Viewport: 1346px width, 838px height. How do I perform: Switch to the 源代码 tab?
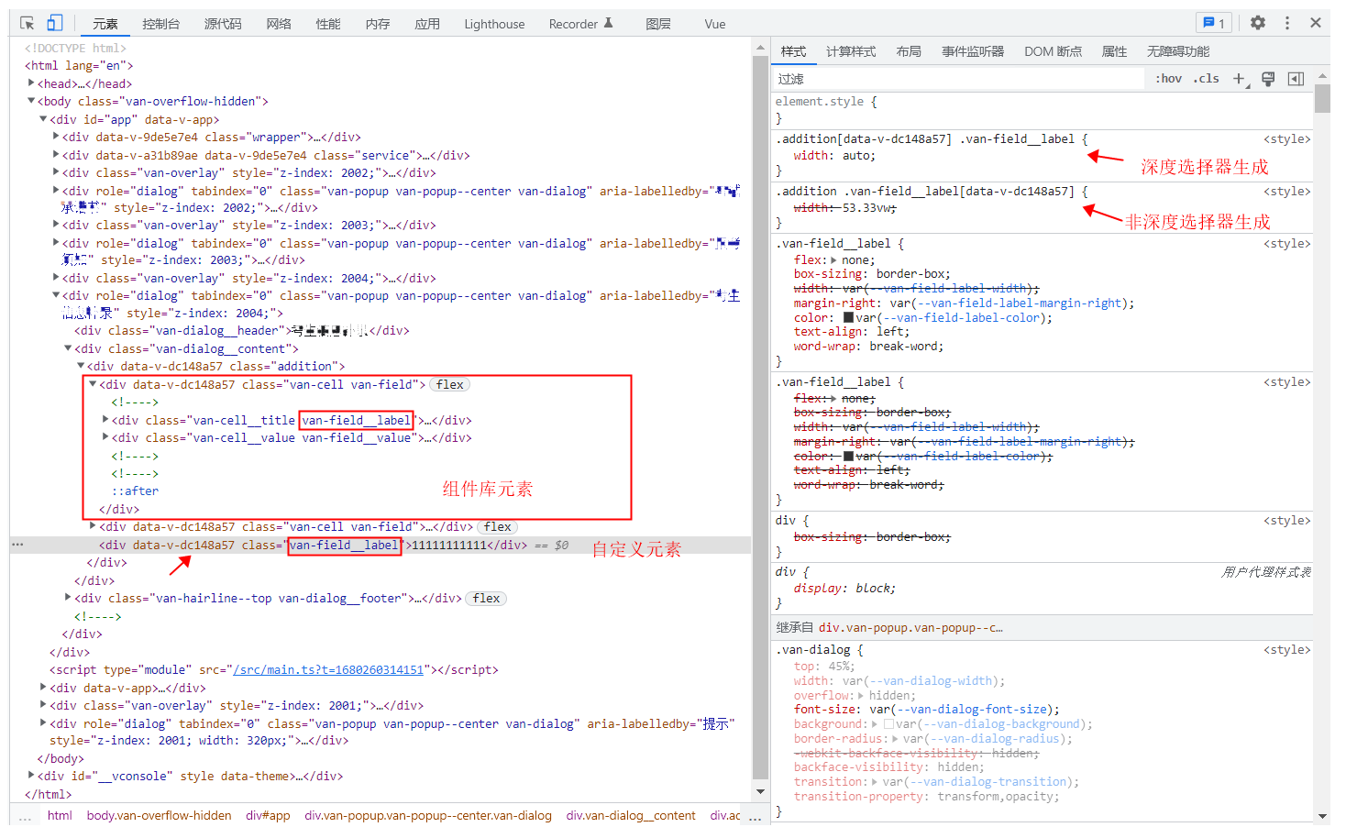click(x=223, y=24)
